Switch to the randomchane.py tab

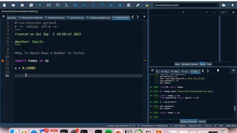pyautogui.click(x=56, y=18)
